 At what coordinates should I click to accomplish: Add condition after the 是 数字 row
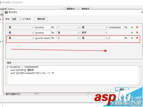point(132,33)
